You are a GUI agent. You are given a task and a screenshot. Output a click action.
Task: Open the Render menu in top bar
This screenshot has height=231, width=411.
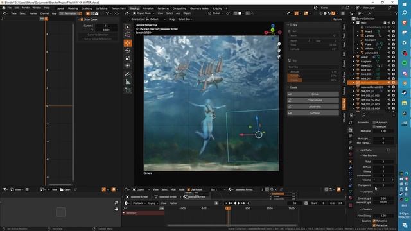(26, 8)
